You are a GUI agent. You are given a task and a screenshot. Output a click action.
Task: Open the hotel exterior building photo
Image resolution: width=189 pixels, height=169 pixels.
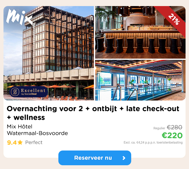[x=49, y=53]
